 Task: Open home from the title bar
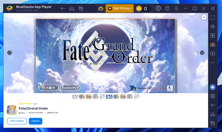click(x=72, y=8)
